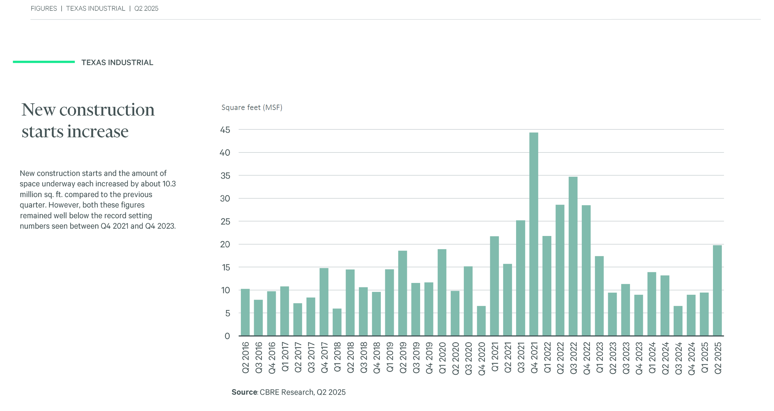
Task: Click the paragraph about 10.3 million sq. ft.
Action: pyautogui.click(x=98, y=199)
